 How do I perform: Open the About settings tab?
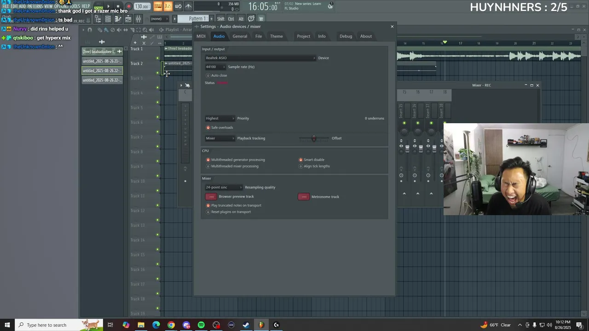[x=366, y=36]
